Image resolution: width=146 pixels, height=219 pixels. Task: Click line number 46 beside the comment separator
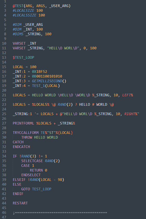click(4, 212)
